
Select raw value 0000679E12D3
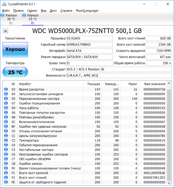point(154,178)
